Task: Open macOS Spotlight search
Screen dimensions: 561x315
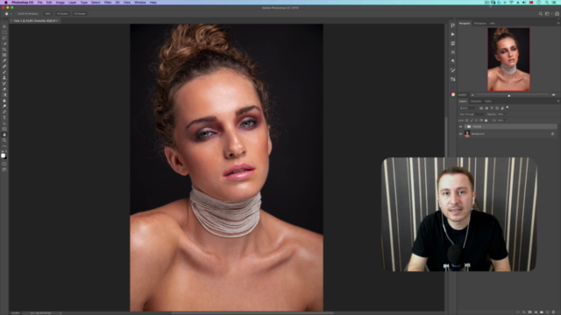Action: pos(547,3)
